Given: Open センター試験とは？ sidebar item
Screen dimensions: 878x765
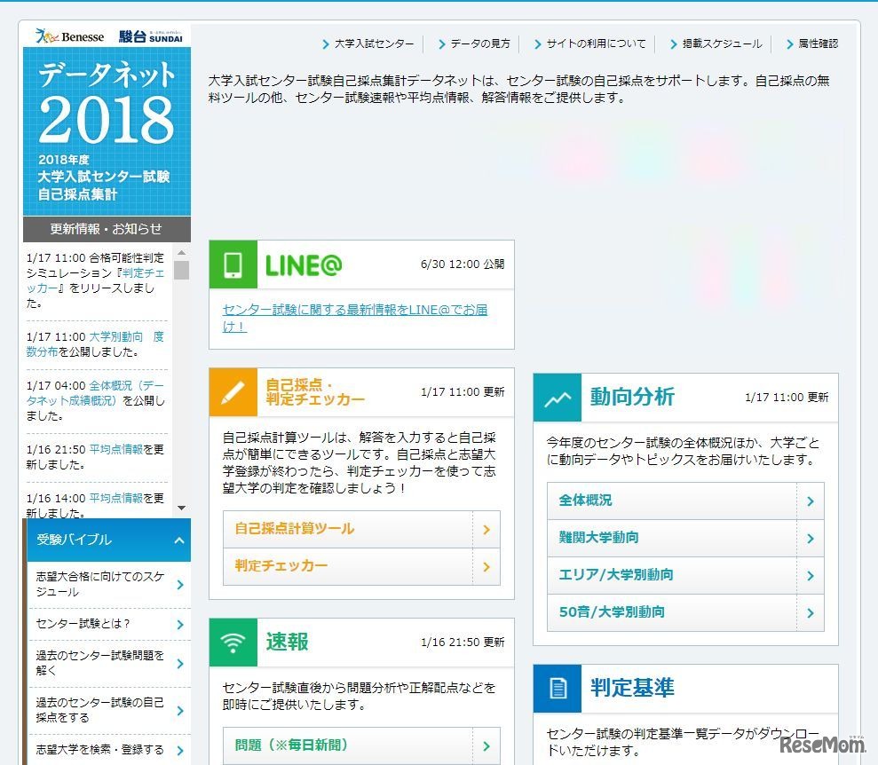Looking at the screenshot, I should pyautogui.click(x=108, y=624).
